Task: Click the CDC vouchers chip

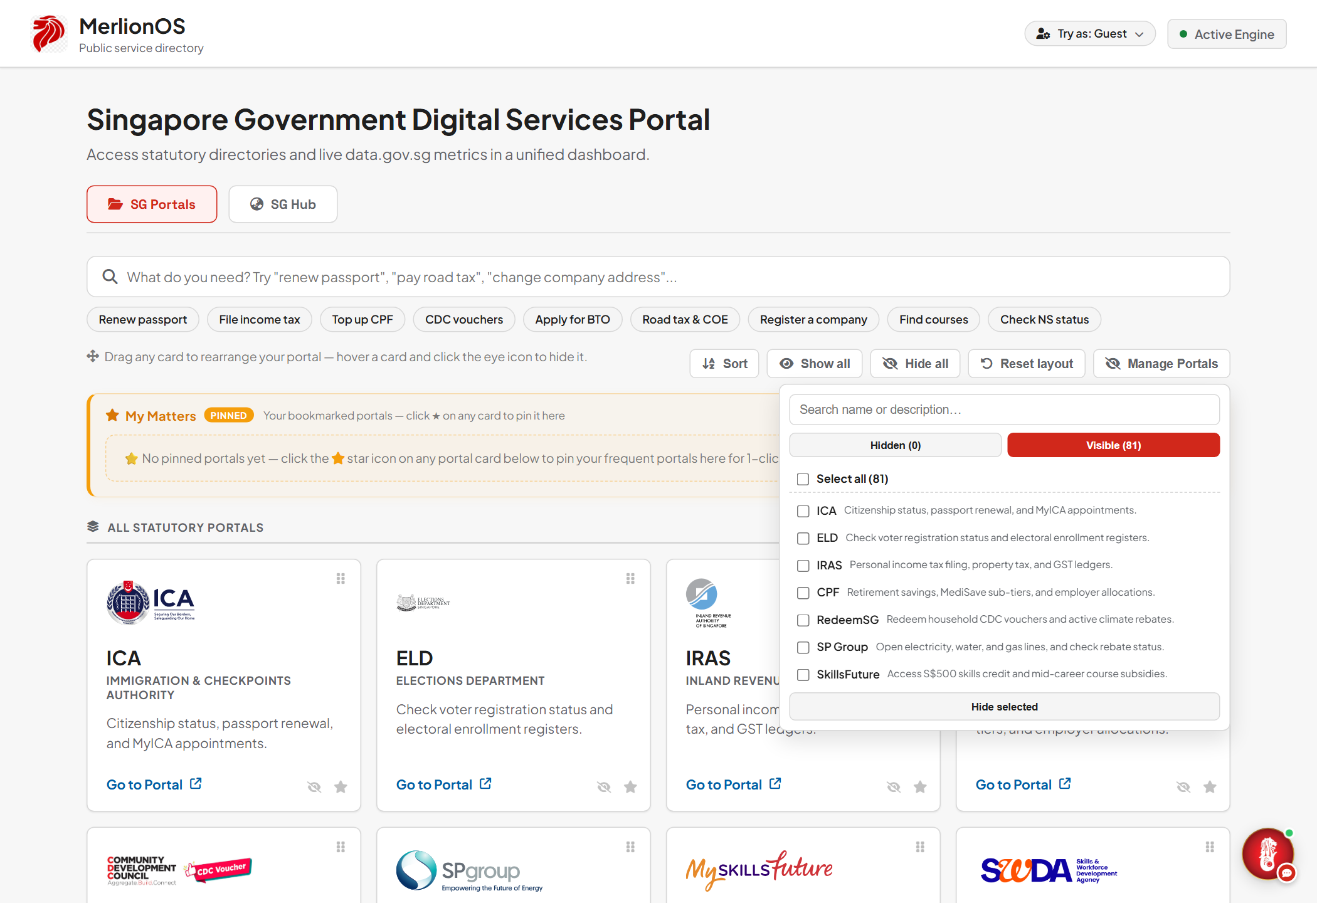Action: (x=464, y=319)
